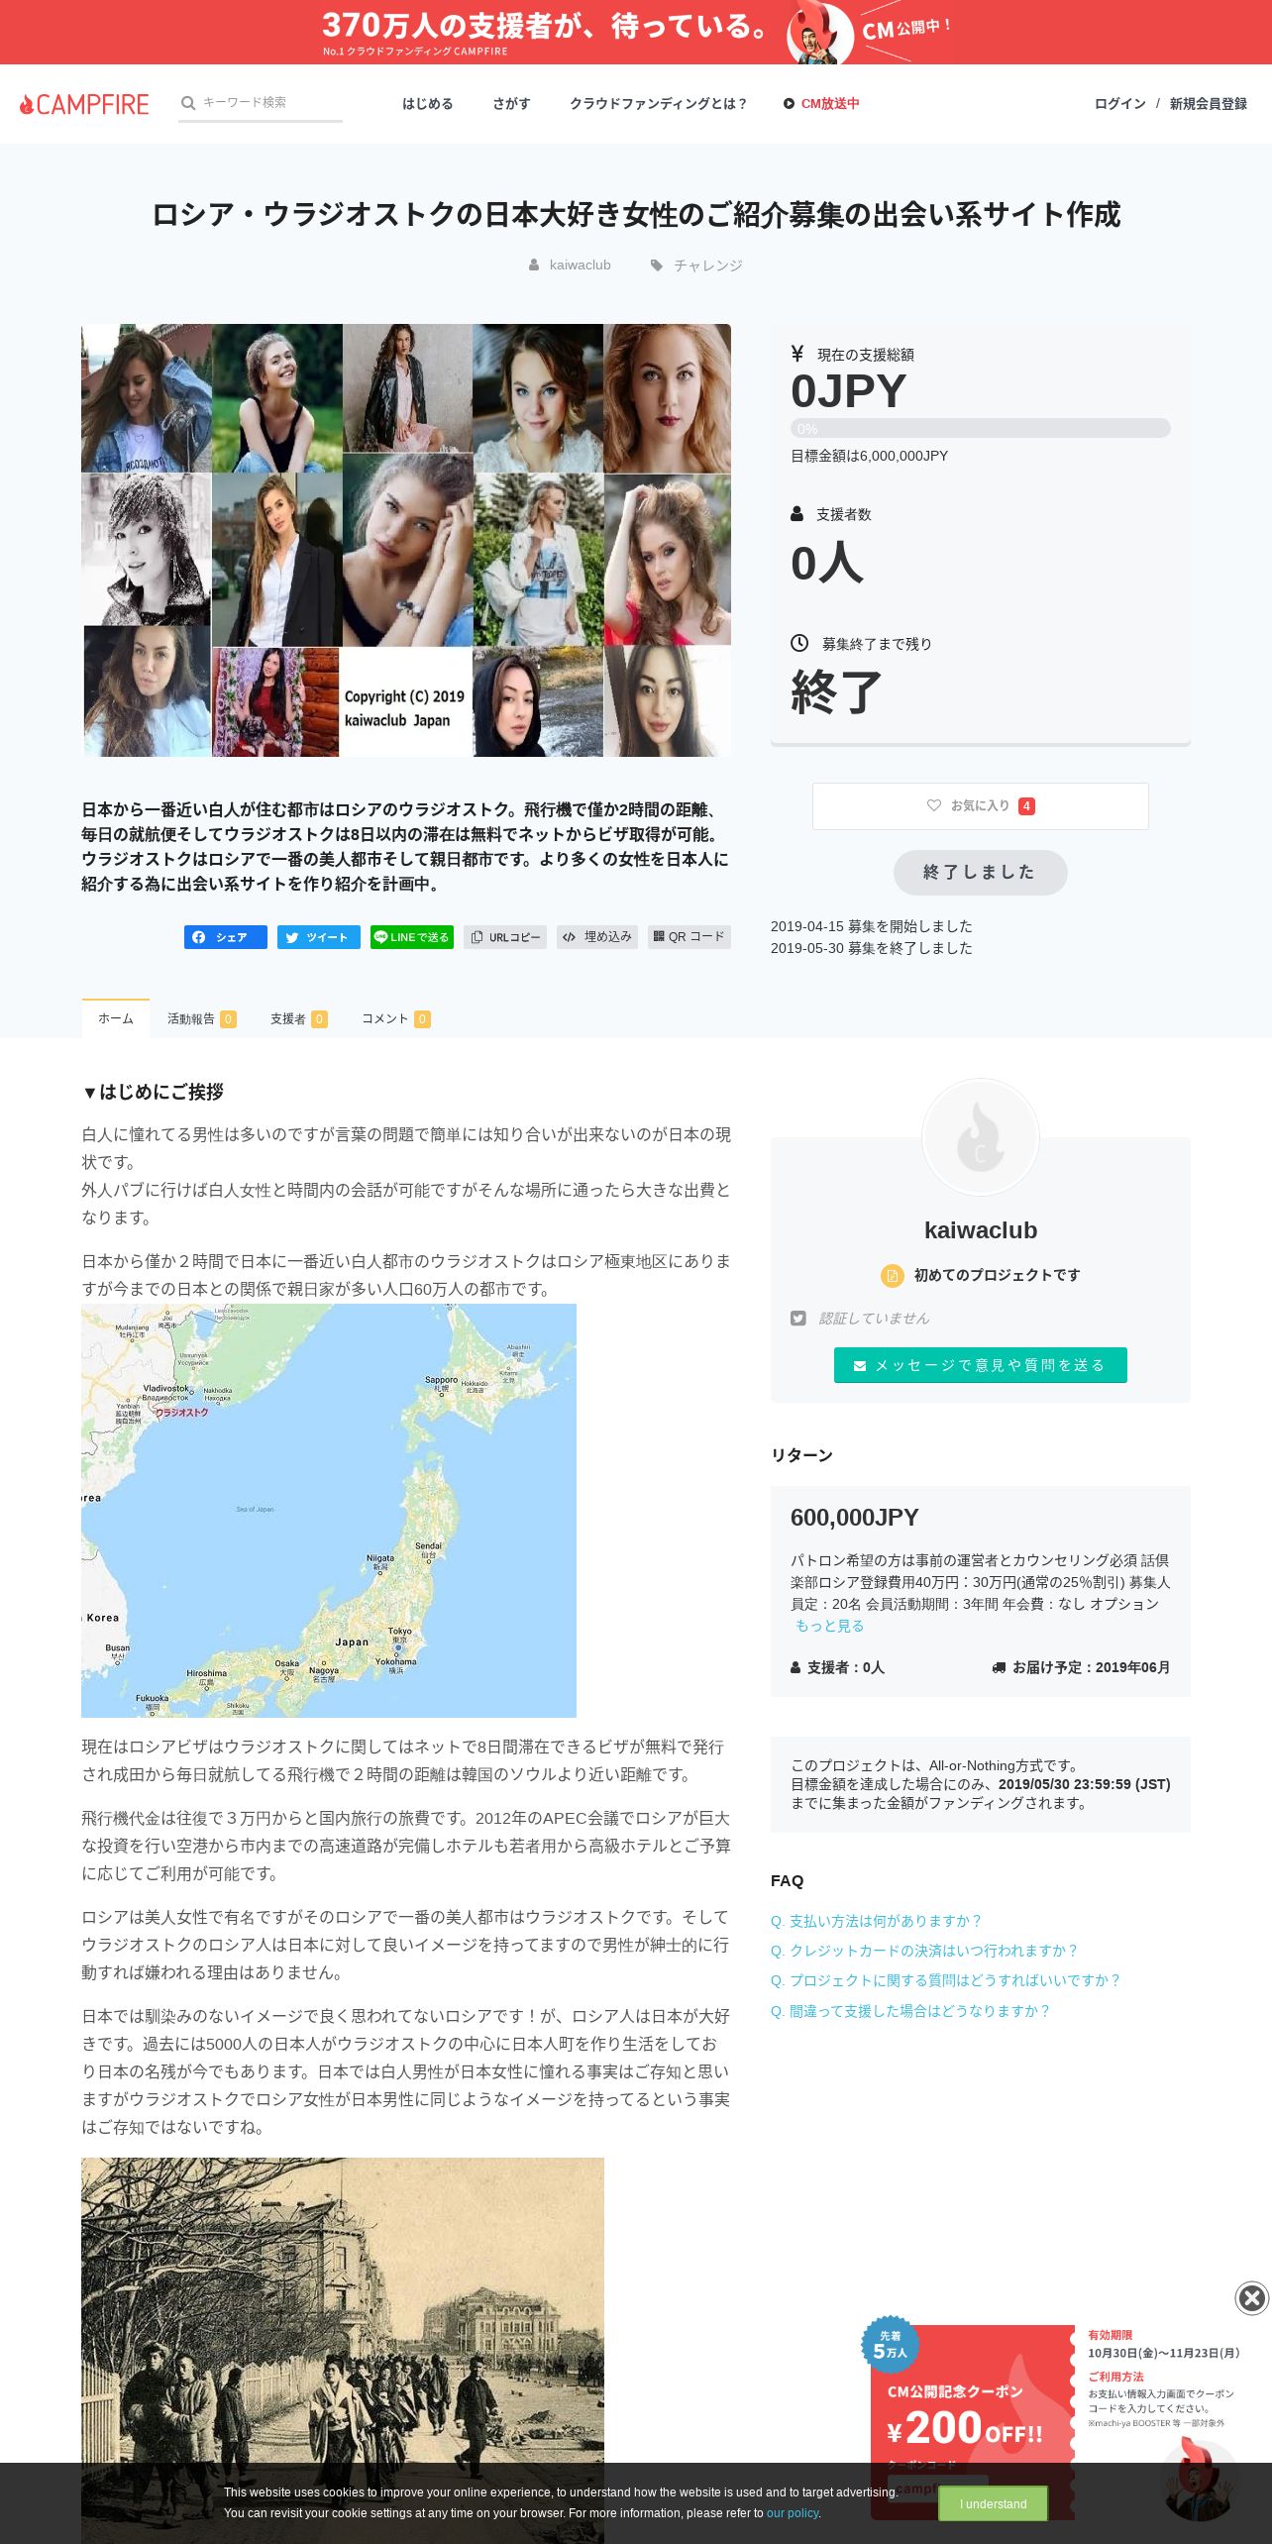Click the mascot character icon bottom right
This screenshot has height=2544, width=1272.
tap(1199, 2480)
